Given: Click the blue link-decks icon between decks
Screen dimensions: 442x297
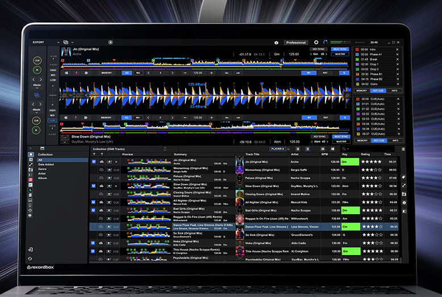Looking at the screenshot, I should tap(37, 95).
